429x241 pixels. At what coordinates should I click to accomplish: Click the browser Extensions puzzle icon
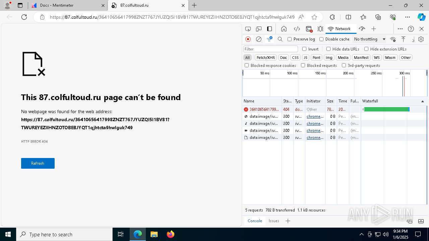click(332, 17)
